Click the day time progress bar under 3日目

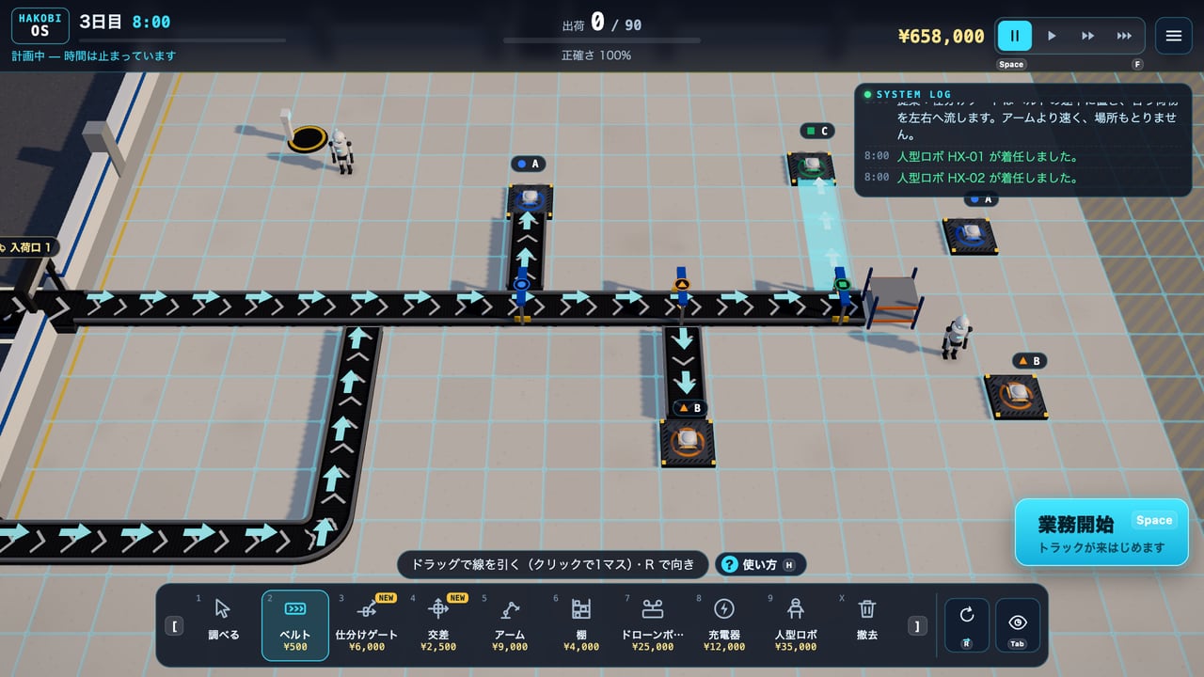(x=182, y=40)
